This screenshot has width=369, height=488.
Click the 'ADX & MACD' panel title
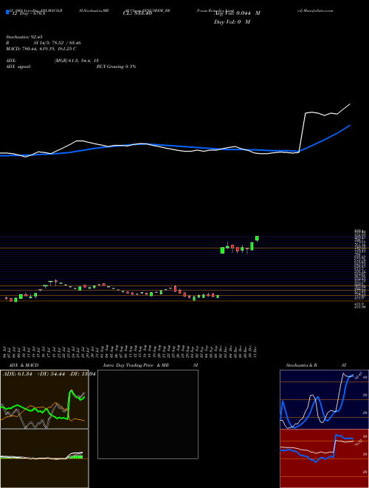[x=22, y=365]
